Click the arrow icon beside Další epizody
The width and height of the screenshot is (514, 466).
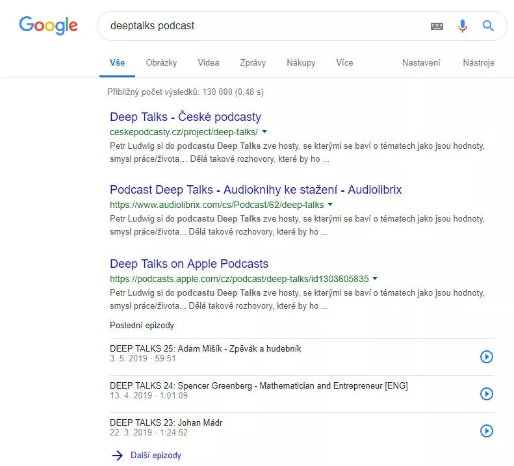point(117,456)
